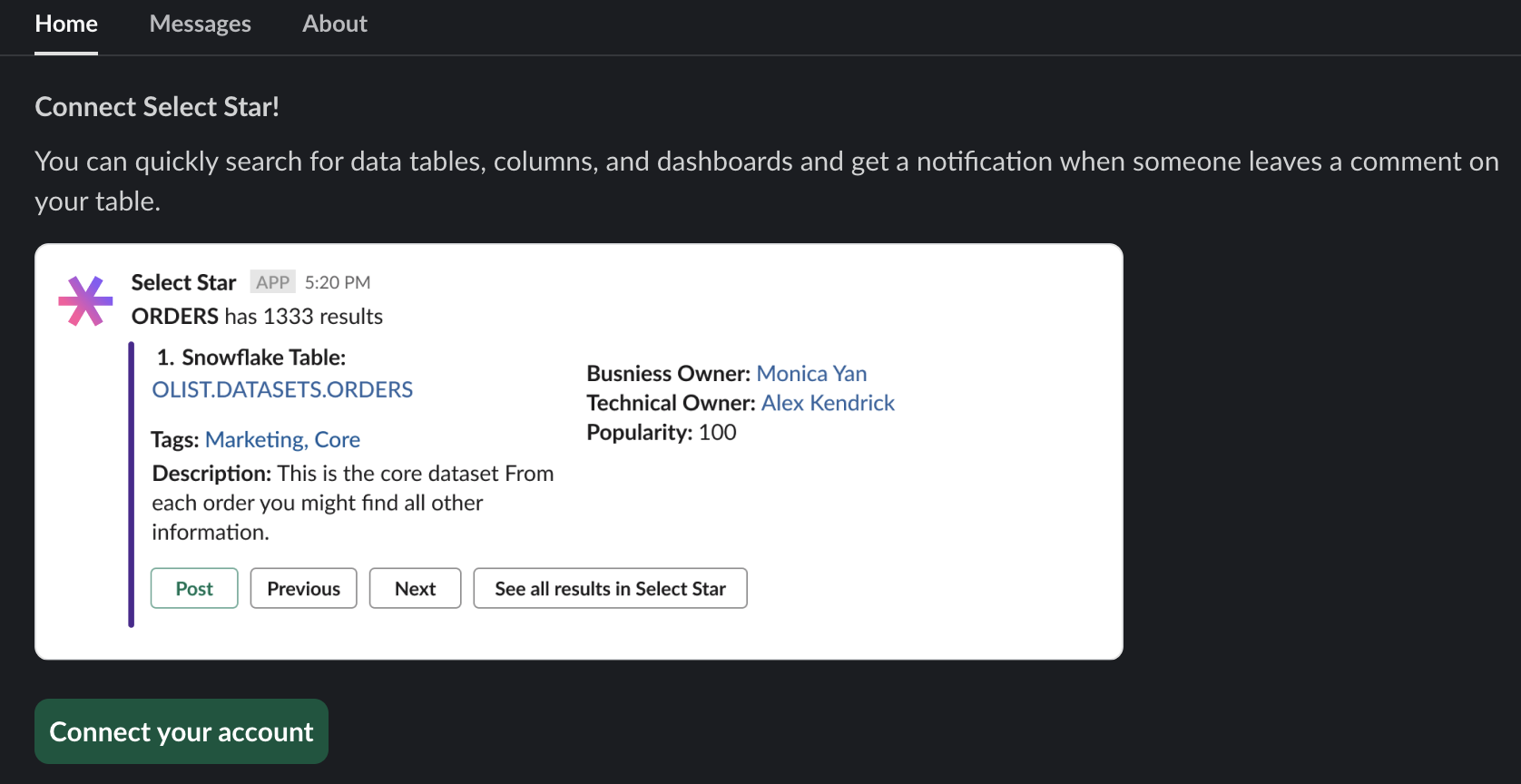Open Monica Yan business owner profile
The height and width of the screenshot is (784, 1521).
coord(811,374)
